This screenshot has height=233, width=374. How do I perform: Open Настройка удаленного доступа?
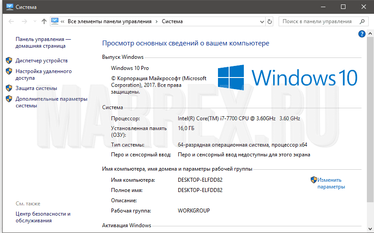point(44,74)
